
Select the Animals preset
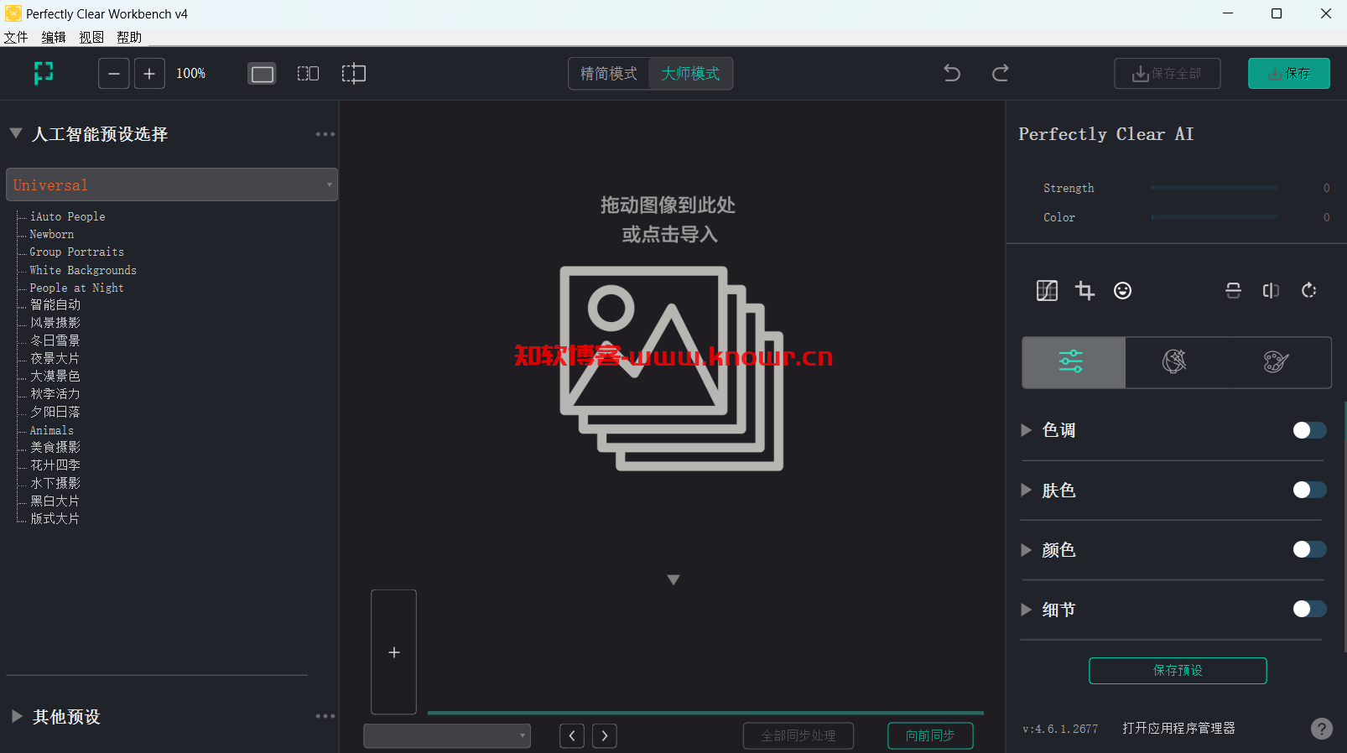[x=51, y=430]
